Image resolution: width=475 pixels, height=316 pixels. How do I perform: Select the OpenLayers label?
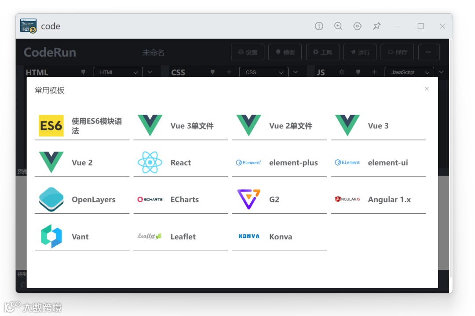[94, 200]
